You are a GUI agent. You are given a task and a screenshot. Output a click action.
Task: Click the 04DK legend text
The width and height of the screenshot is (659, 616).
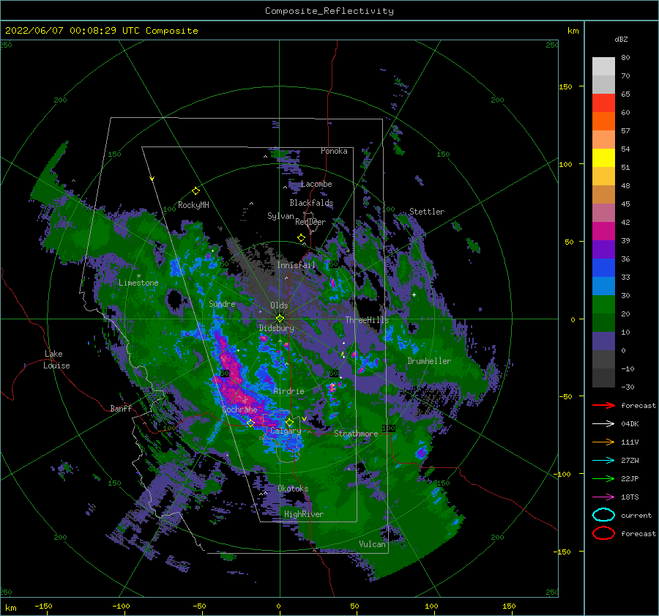(630, 423)
